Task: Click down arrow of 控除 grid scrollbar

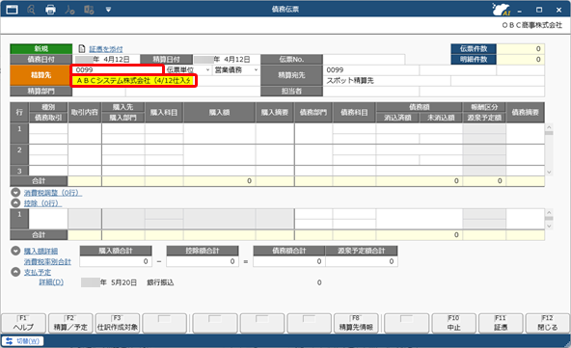Action: point(549,226)
